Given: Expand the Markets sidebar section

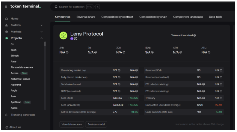Looking at the screenshot, I should [41, 32].
